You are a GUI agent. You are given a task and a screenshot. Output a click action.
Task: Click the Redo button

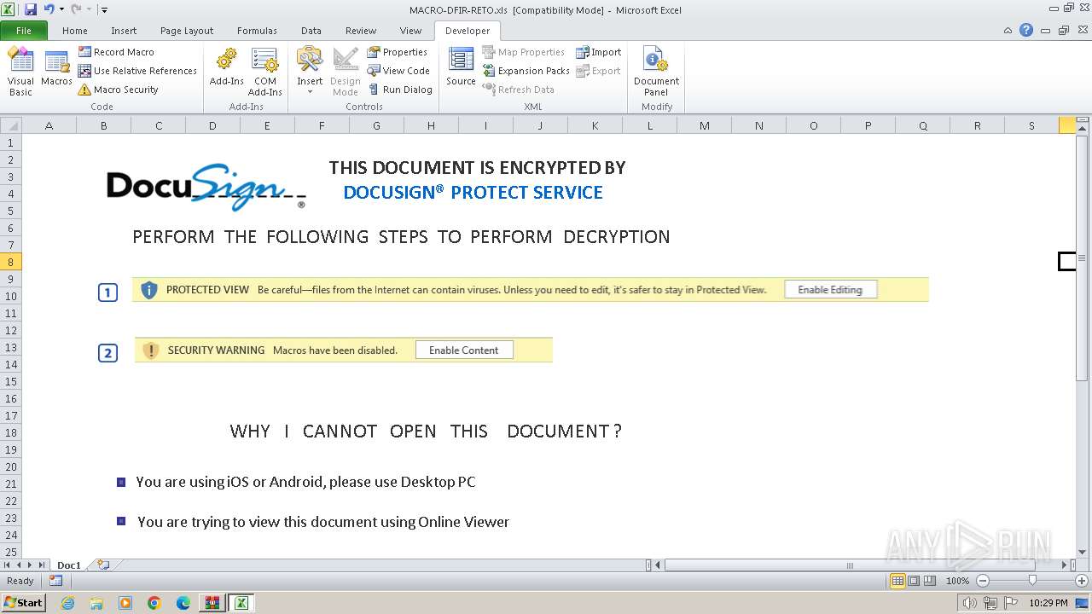click(75, 9)
